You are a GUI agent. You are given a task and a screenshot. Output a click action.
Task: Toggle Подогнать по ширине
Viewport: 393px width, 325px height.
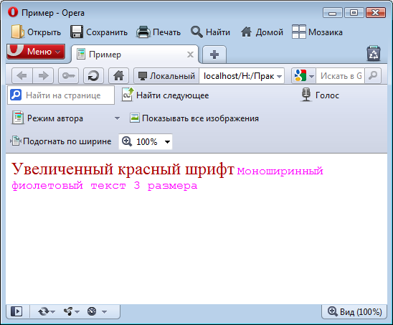[60, 141]
